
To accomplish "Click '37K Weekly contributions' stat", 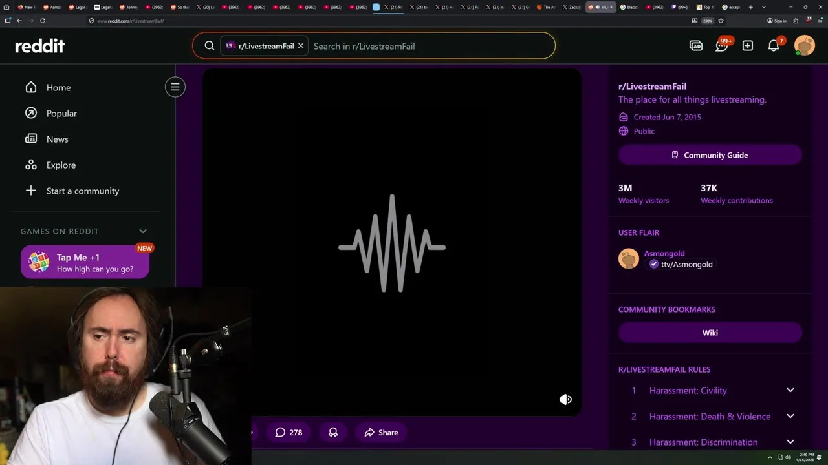I will (x=737, y=194).
